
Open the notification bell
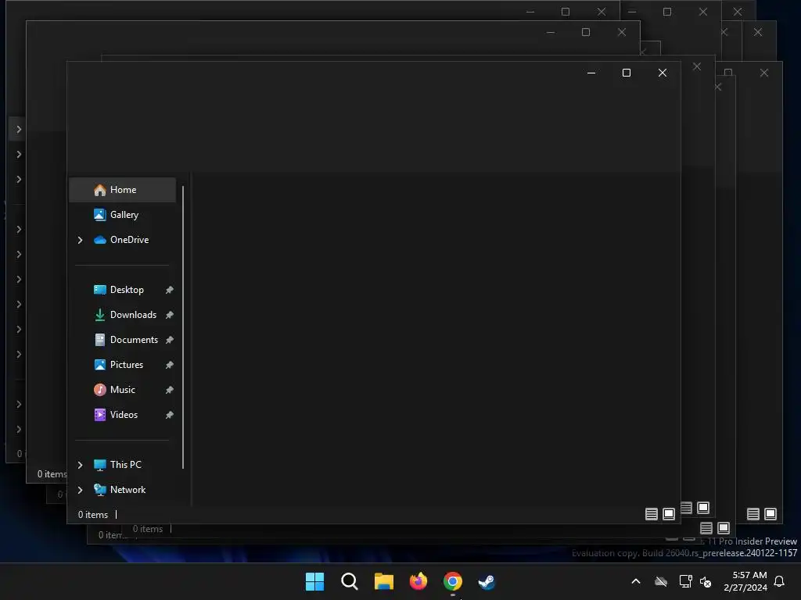pos(780,581)
